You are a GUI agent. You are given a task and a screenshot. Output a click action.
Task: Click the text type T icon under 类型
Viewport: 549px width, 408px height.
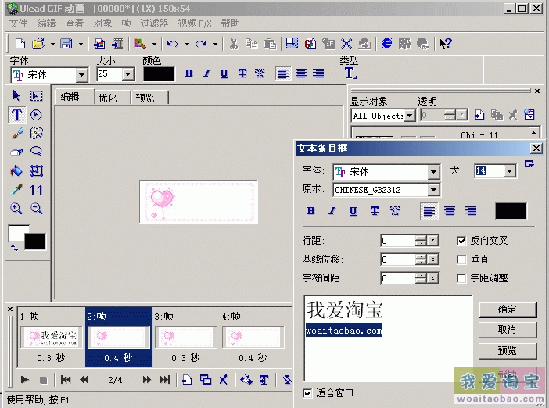point(350,73)
